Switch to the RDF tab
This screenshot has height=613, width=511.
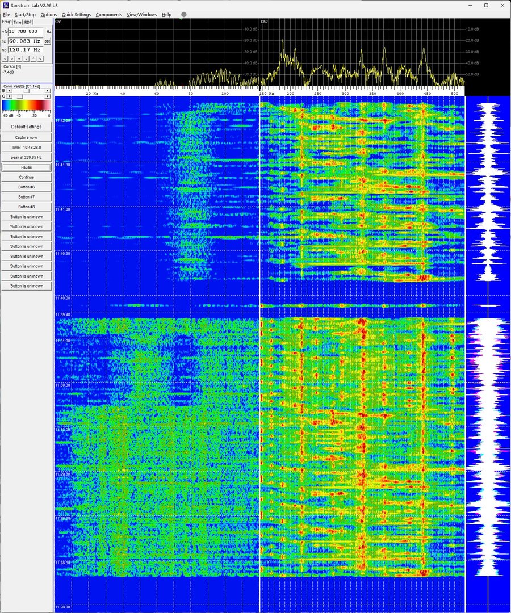[28, 22]
